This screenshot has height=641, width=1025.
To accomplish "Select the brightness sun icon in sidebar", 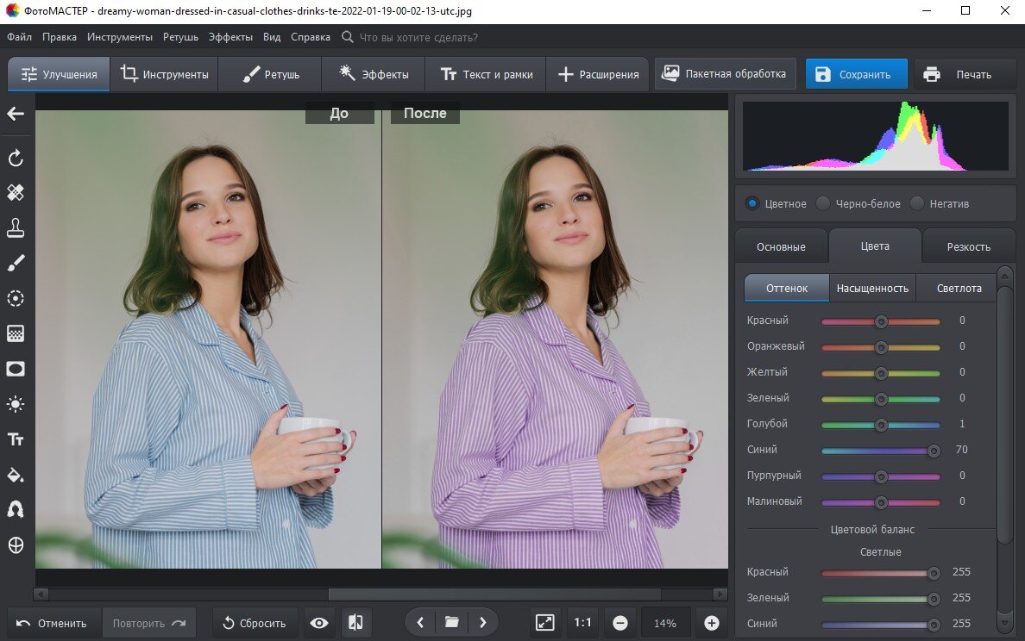I will click(x=16, y=404).
